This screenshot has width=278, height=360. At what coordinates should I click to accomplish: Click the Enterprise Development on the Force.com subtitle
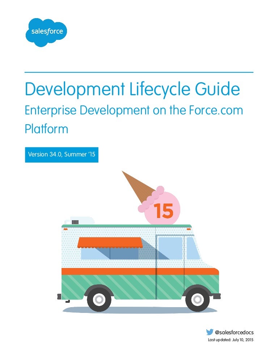[134, 111]
